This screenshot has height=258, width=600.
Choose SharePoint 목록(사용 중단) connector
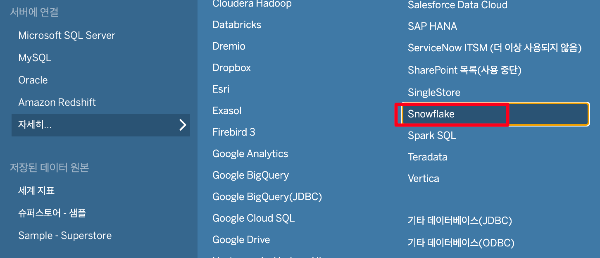pos(464,70)
